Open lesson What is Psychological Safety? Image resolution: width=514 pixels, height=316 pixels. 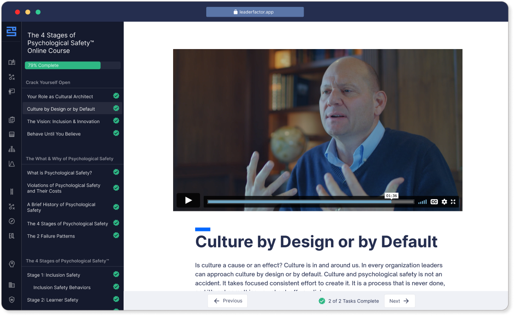pos(59,173)
